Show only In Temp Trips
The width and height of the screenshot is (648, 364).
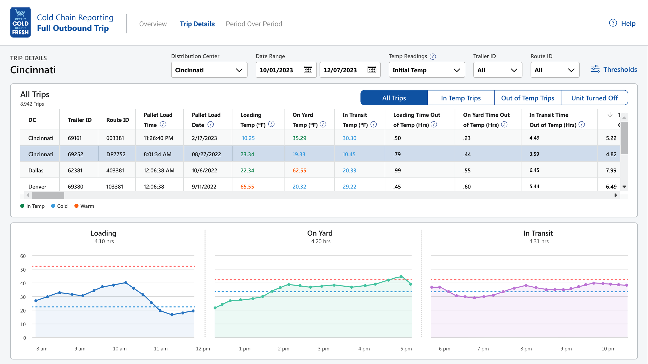[x=461, y=98]
